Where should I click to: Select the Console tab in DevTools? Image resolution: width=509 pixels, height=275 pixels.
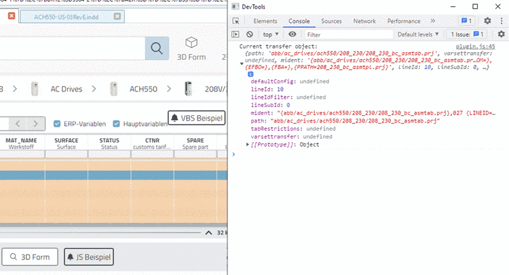299,21
